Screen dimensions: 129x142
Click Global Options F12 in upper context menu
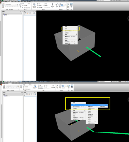pos(70,43)
